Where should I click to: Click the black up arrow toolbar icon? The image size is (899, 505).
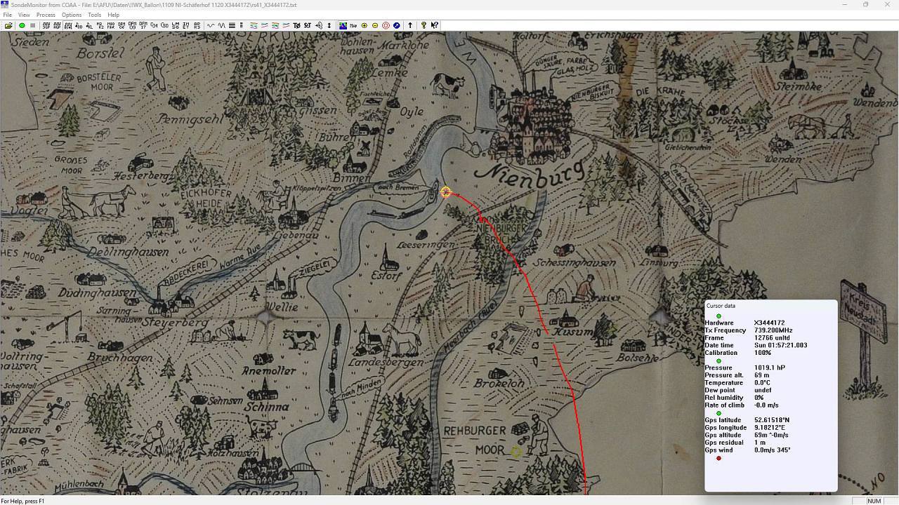click(x=410, y=25)
